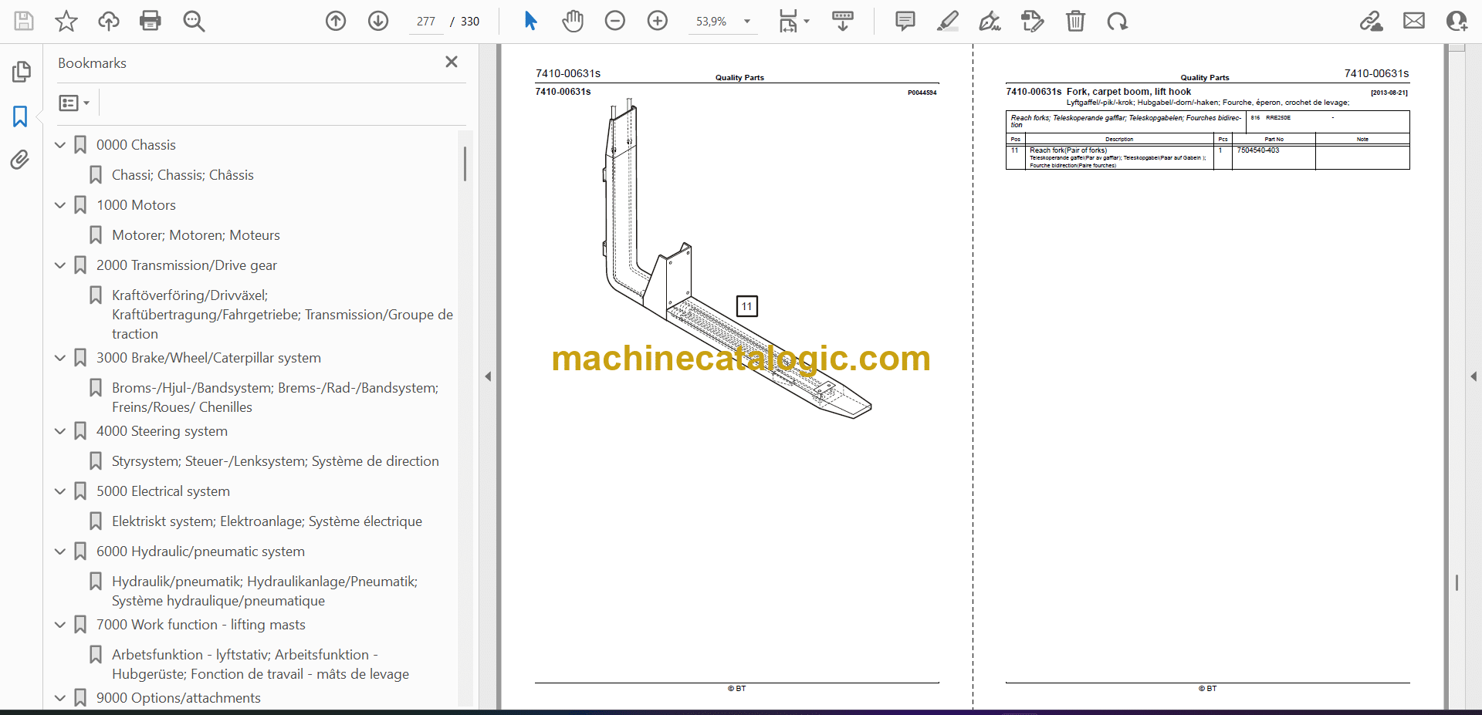
Task: Click the Print file icon
Action: (x=151, y=21)
